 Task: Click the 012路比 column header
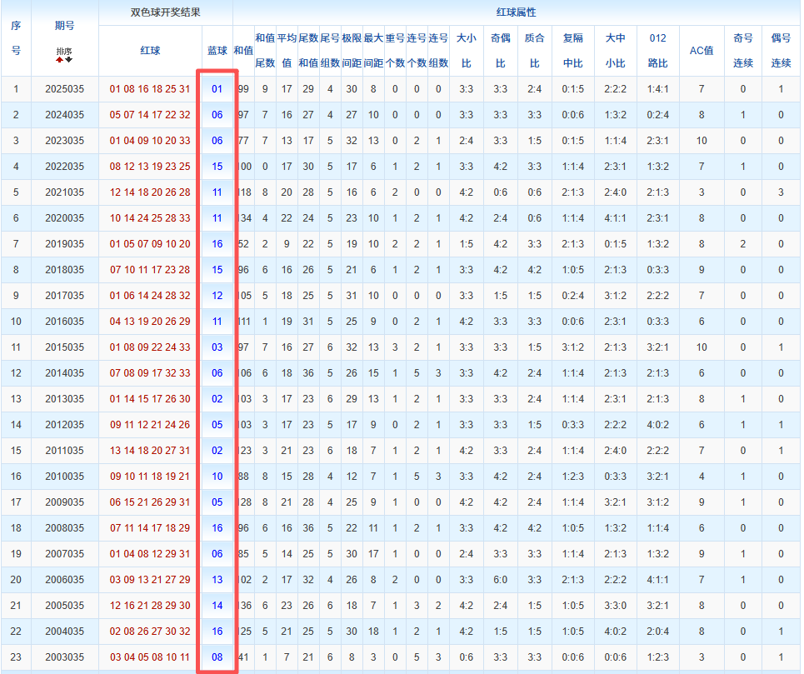point(657,51)
